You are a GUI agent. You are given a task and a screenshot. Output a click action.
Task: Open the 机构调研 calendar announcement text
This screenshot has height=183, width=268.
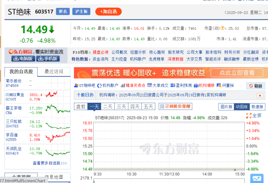pos(163,95)
